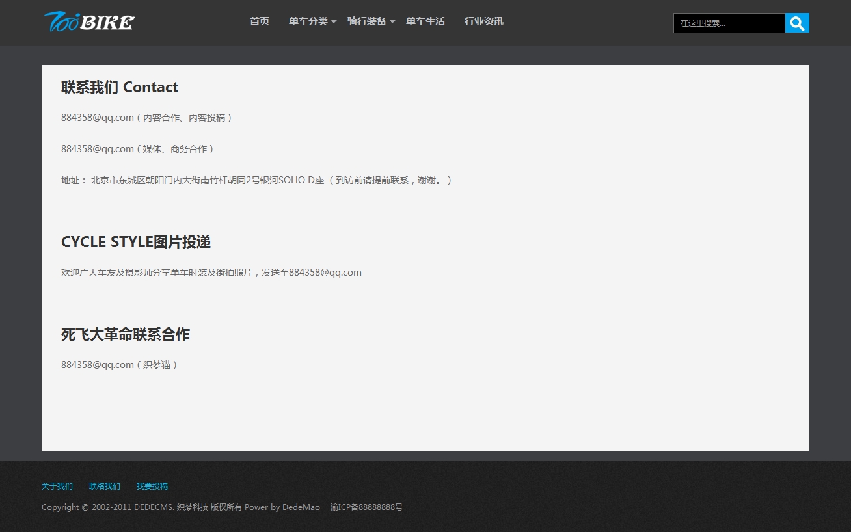Focus the 在这里搜索 search box
The width and height of the screenshot is (851, 532).
click(x=728, y=23)
